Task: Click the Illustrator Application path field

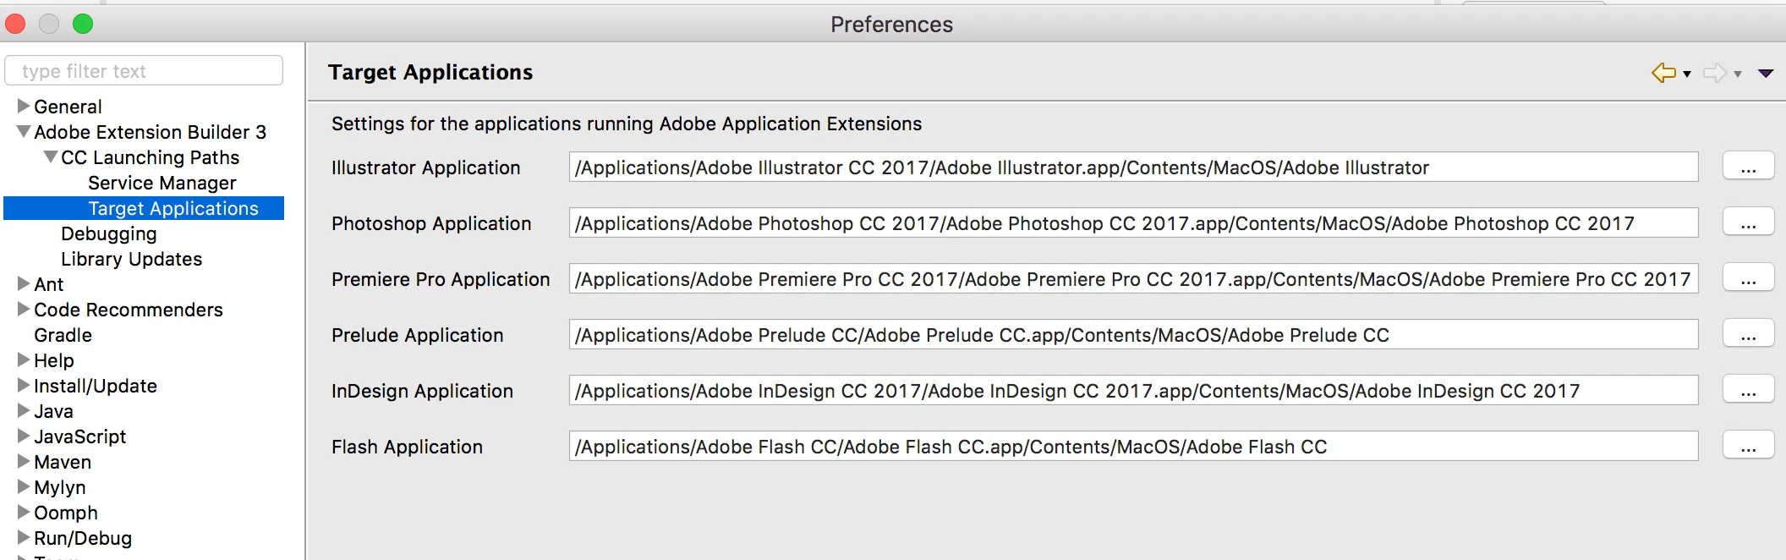Action: [x=1133, y=167]
